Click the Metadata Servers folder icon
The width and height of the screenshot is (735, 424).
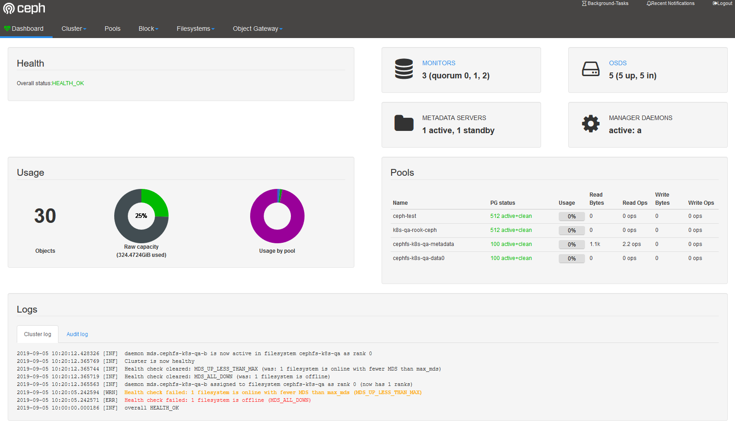[404, 123]
